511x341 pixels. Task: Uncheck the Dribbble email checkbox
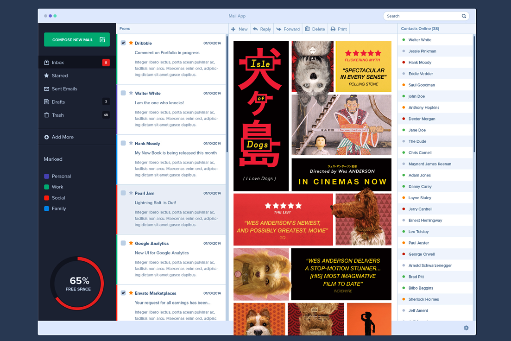tap(123, 43)
